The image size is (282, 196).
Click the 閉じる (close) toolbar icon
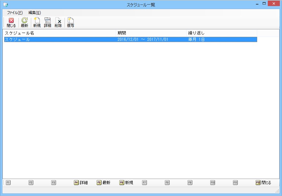(11, 23)
